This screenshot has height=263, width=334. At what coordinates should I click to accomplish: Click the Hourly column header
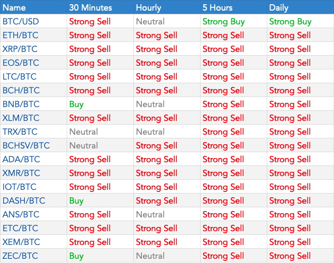(149, 7)
